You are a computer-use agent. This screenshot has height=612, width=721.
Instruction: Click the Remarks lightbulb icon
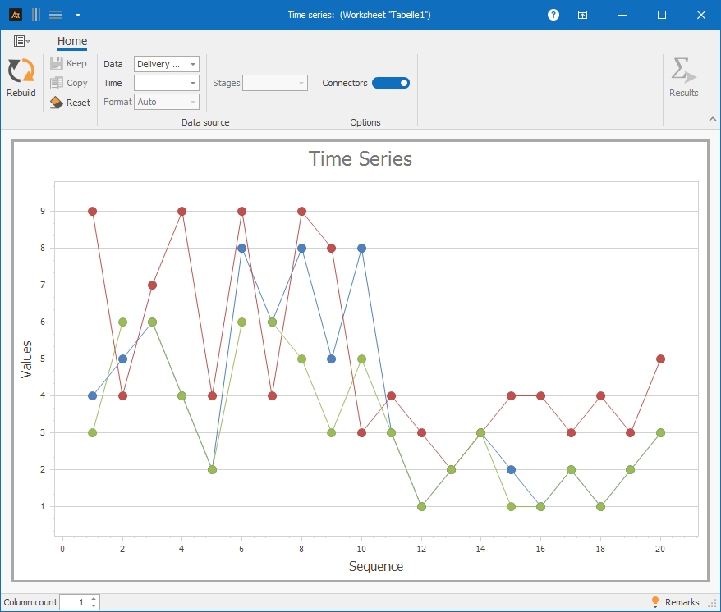pos(655,602)
